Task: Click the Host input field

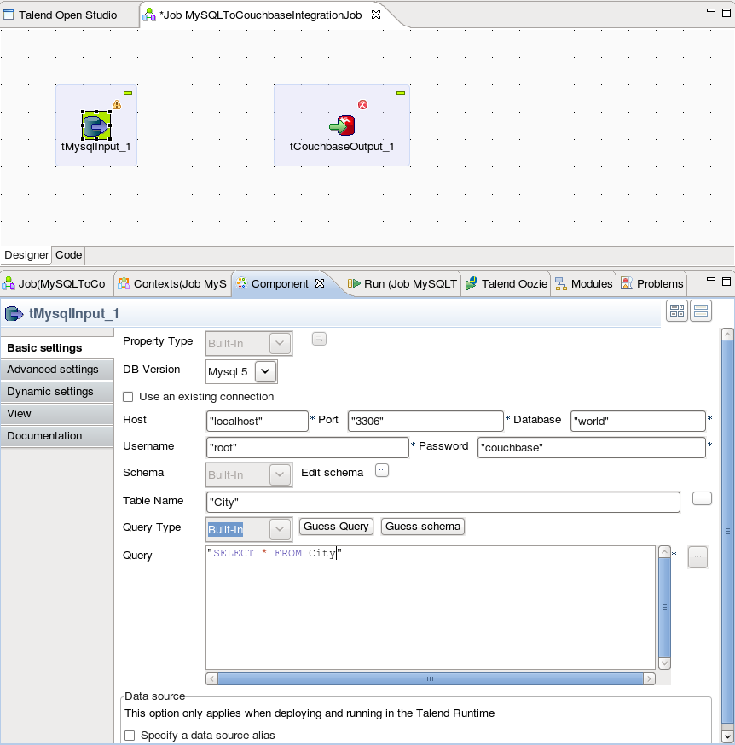Action: coord(258,421)
